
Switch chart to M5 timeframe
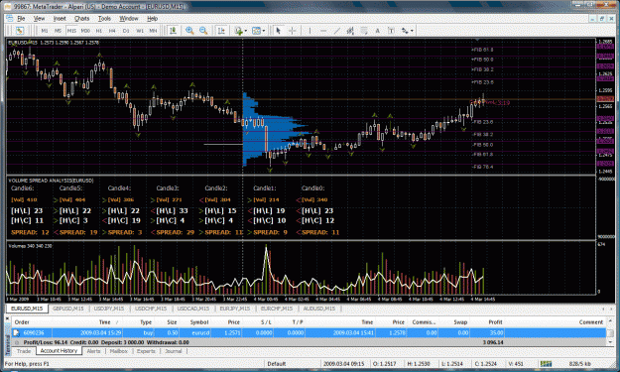(58, 31)
